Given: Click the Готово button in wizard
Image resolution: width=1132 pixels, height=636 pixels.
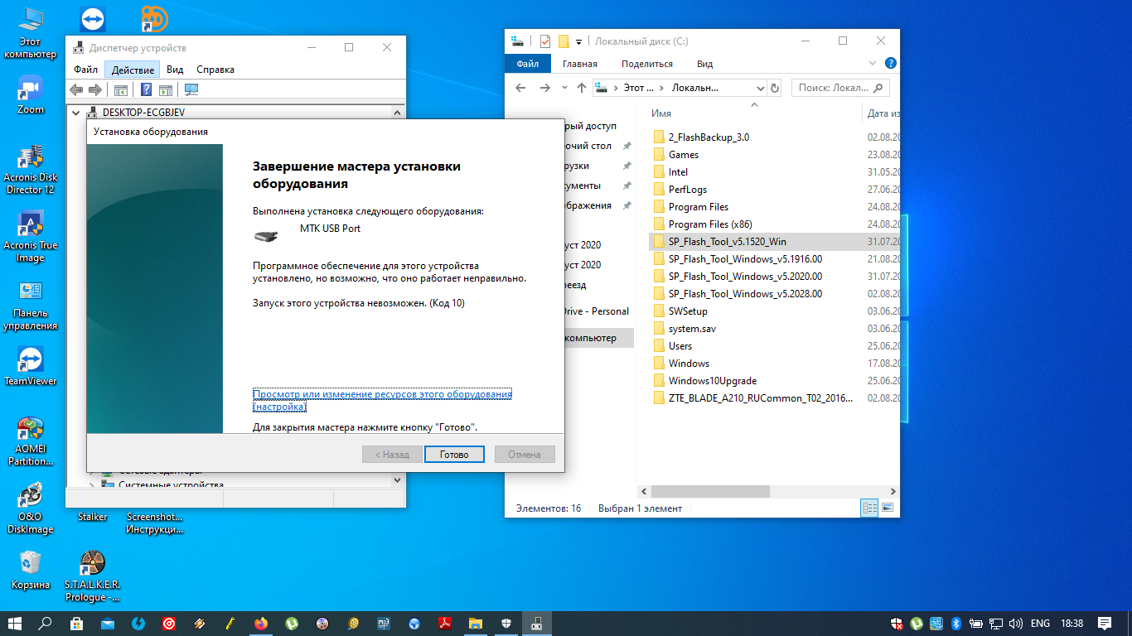Looking at the screenshot, I should 454,455.
